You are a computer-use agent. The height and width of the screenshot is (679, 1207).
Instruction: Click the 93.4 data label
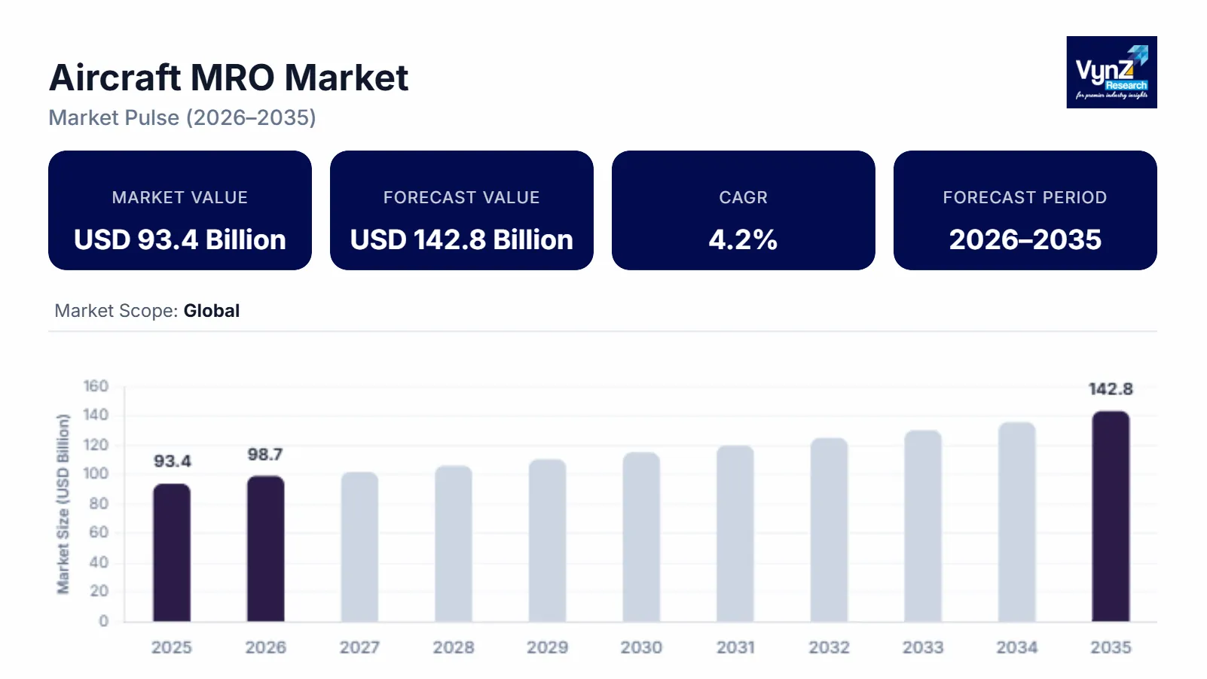(173, 461)
